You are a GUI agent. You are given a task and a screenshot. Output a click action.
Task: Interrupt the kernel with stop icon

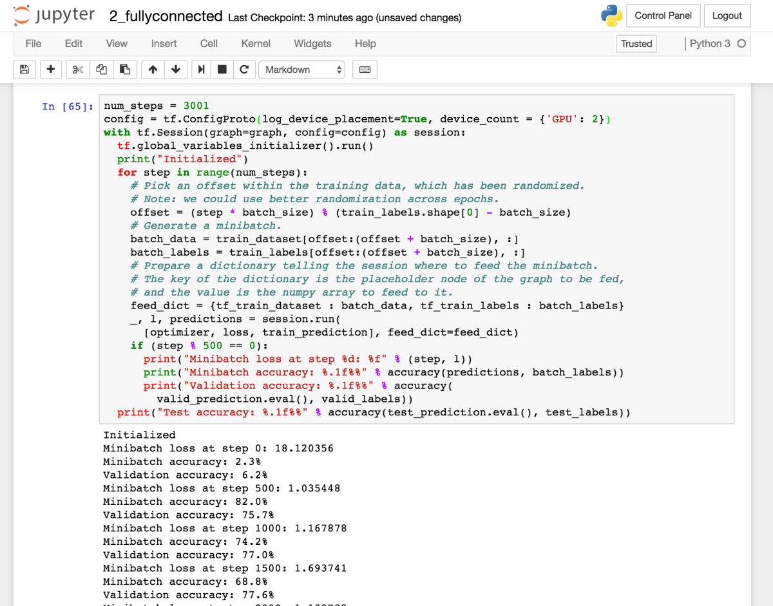pyautogui.click(x=222, y=70)
